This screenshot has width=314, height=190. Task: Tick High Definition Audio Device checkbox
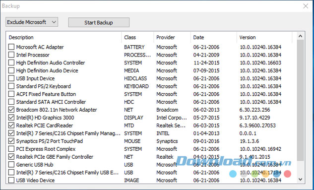tap(11, 70)
